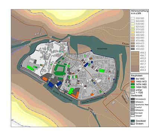
Task: Click the 510-520 elevation legend swatch
Action: [133, 29]
